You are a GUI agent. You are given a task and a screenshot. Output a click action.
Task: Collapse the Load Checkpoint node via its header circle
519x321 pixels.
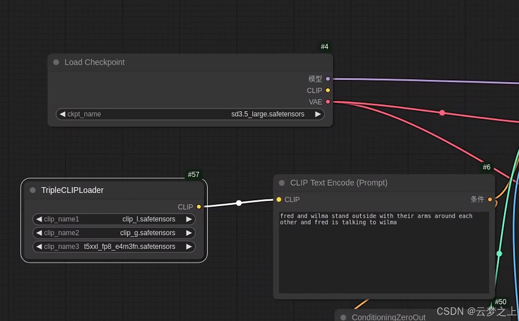coord(56,62)
